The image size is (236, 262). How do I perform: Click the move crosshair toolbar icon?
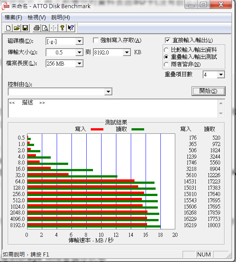click(x=54, y=28)
